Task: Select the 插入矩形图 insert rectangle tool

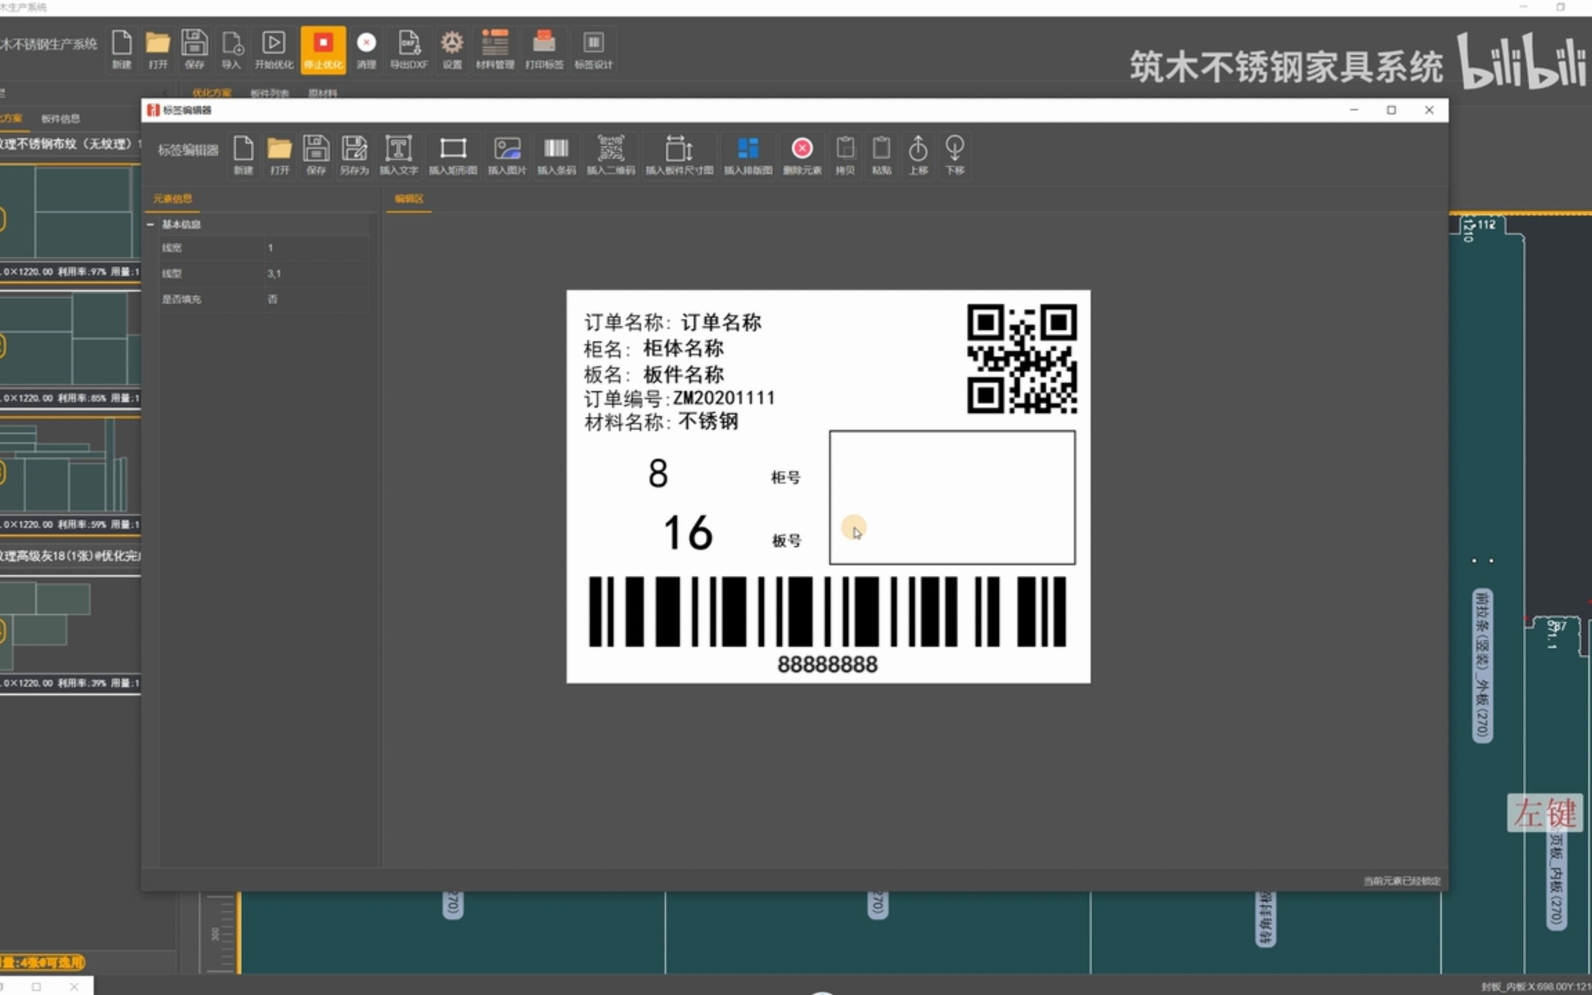Action: click(x=453, y=155)
